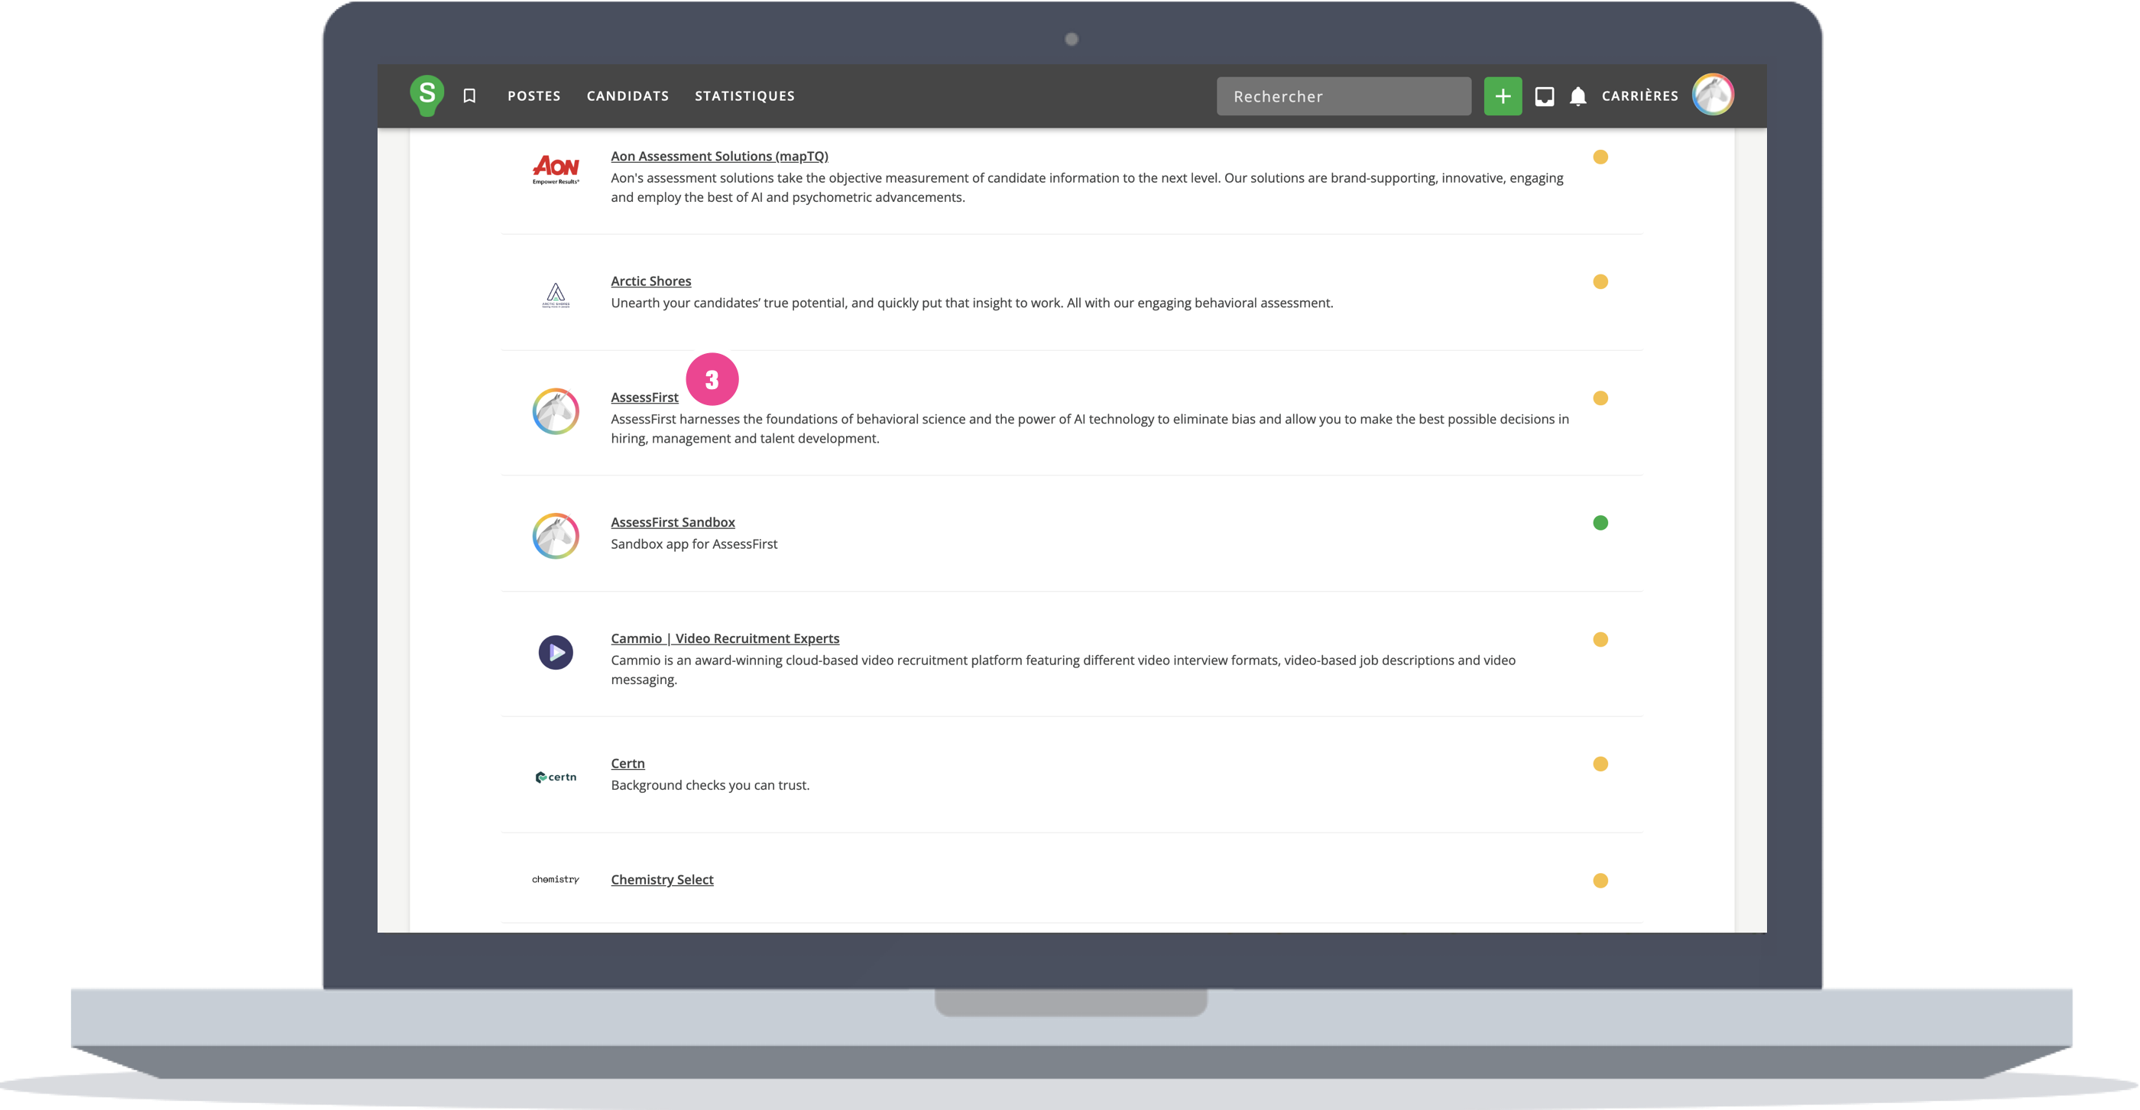Viewport: 2140px width, 1110px height.
Task: Open the AssessFirst integration link
Action: [644, 398]
